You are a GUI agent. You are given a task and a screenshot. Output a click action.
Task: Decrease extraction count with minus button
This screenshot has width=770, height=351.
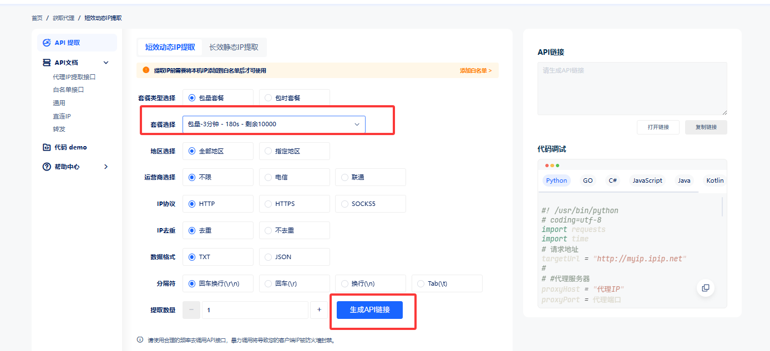tap(191, 310)
